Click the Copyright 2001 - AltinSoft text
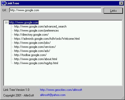 click(x=19, y=95)
